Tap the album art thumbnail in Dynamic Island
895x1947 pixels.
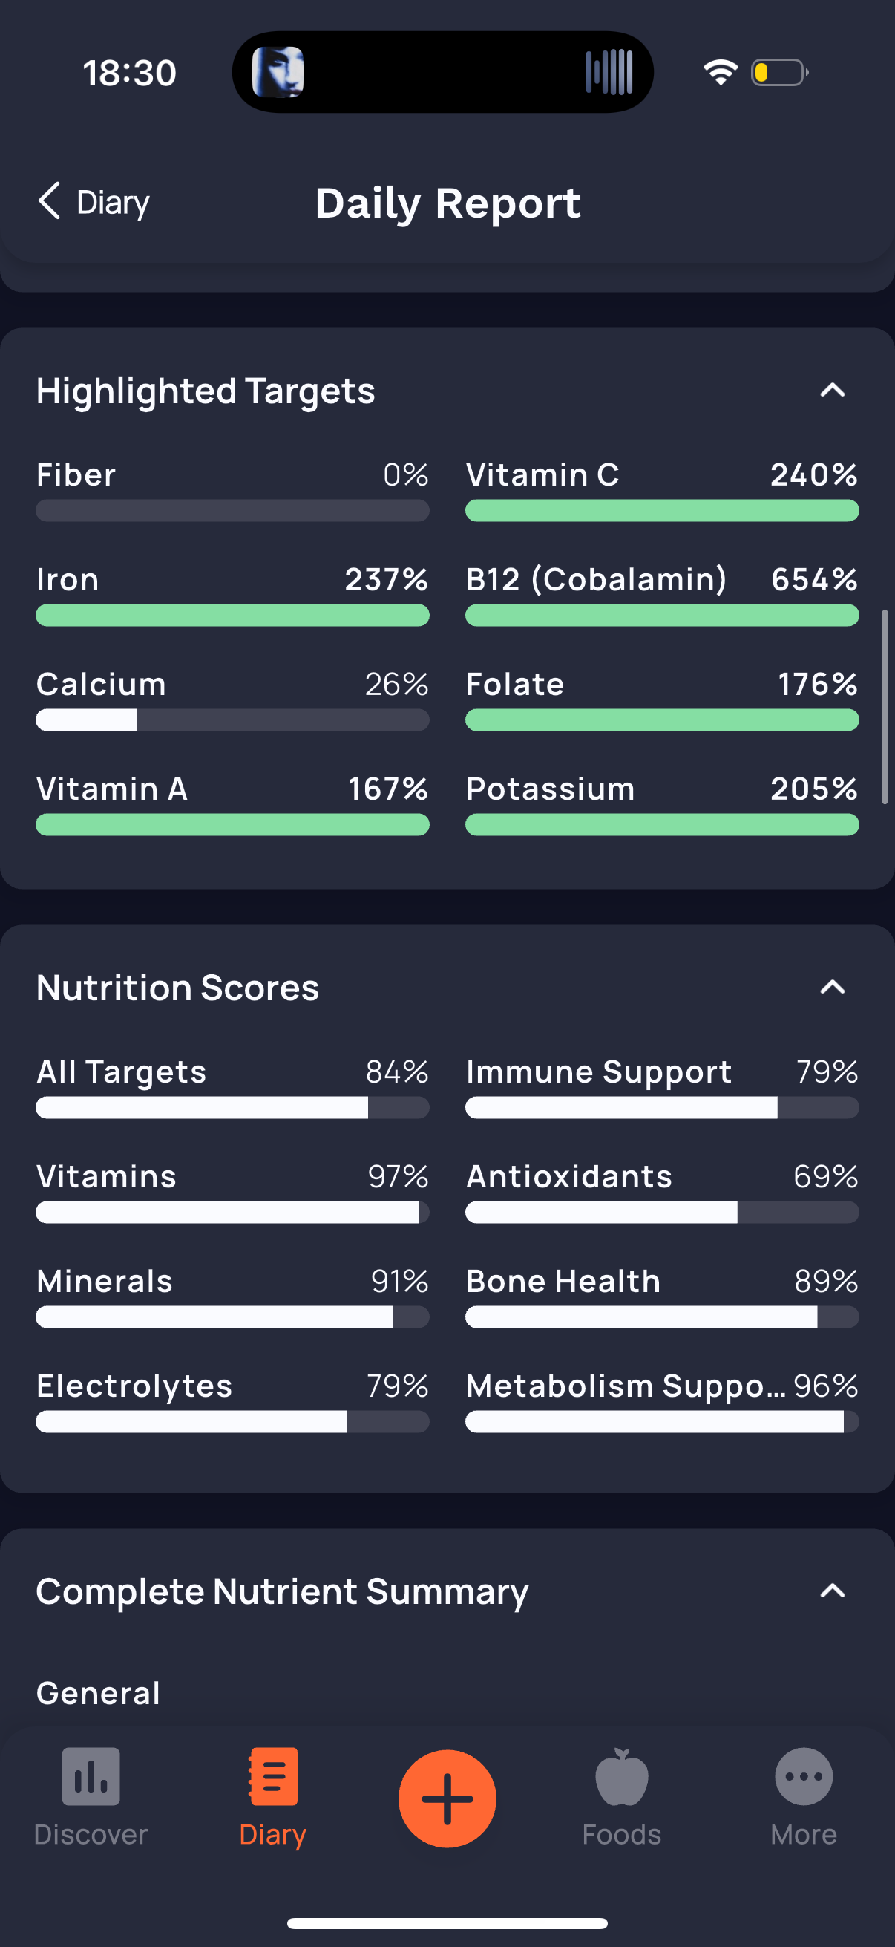click(278, 73)
